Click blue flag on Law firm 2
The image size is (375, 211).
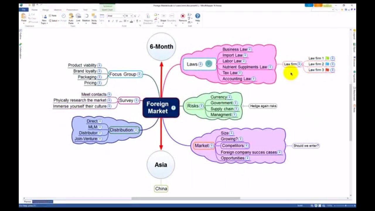(x=327, y=64)
